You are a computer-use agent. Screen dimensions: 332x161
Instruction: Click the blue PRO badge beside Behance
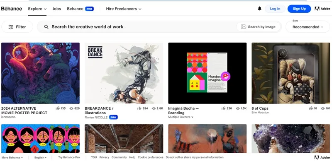click(89, 9)
